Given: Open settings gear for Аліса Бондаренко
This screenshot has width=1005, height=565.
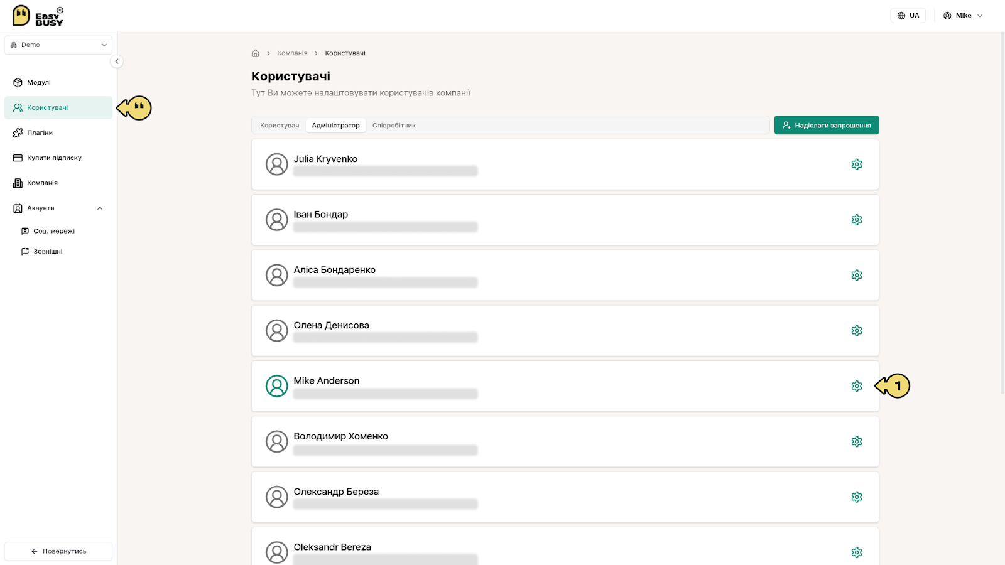Looking at the screenshot, I should (x=857, y=275).
